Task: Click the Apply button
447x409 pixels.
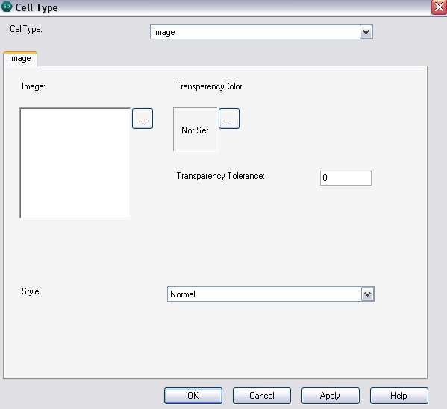Action: (331, 396)
